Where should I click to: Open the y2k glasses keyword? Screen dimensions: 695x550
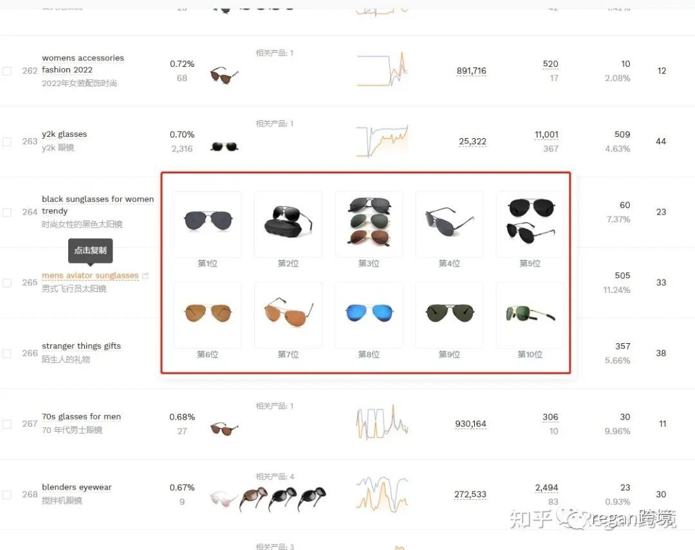point(64,134)
